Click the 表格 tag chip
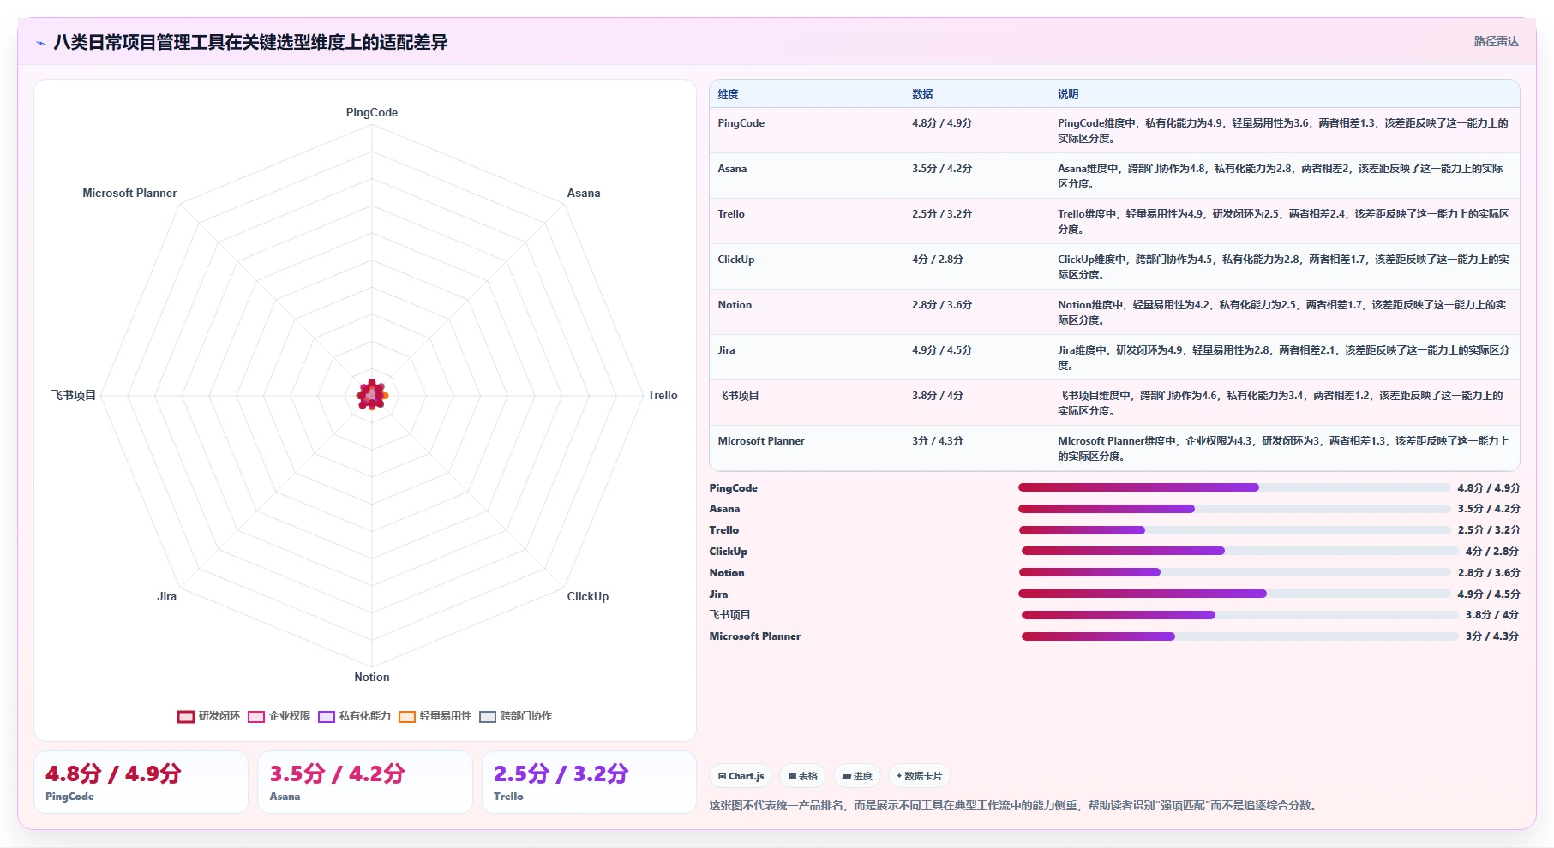Viewport: 1554px width, 848px height. tap(803, 776)
